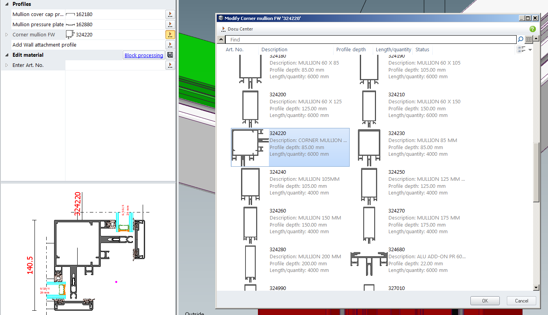
Task: Sort by Profile depth column header
Action: 351,50
